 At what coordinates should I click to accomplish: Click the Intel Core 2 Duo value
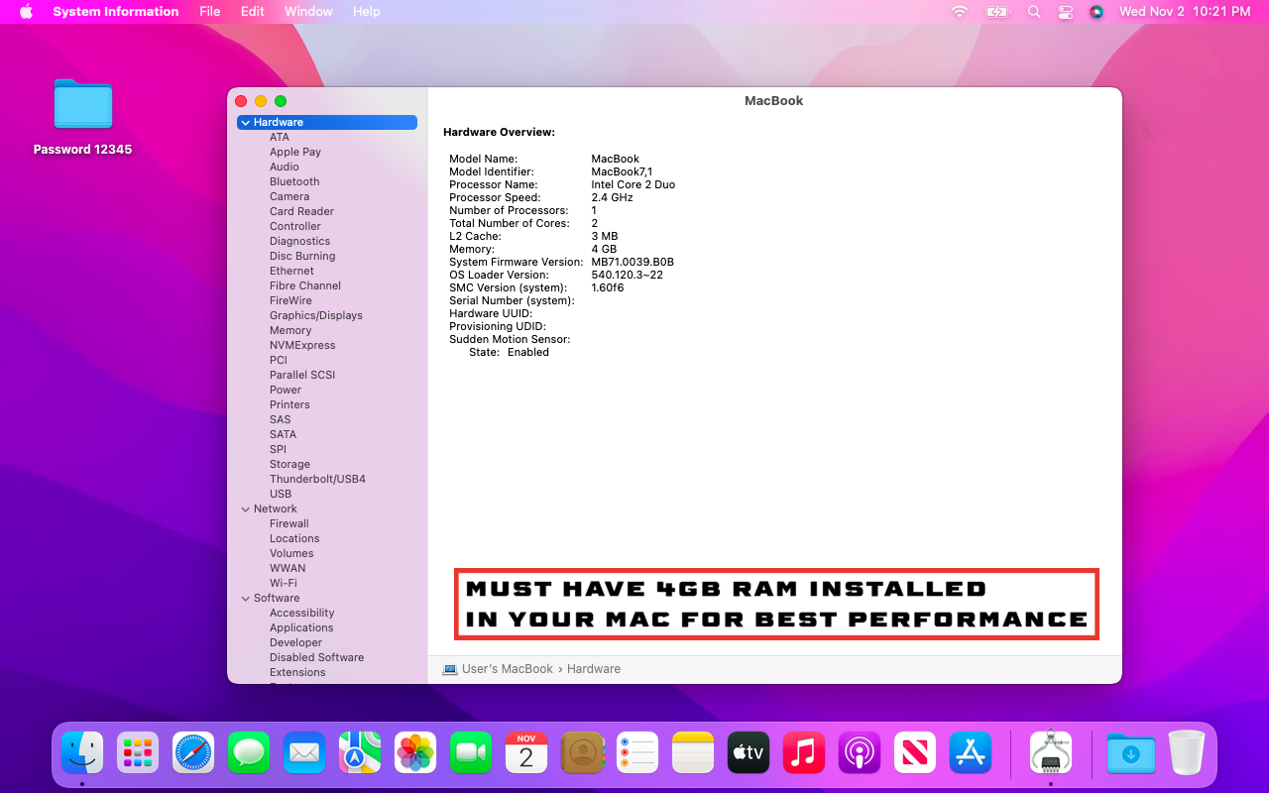[634, 185]
